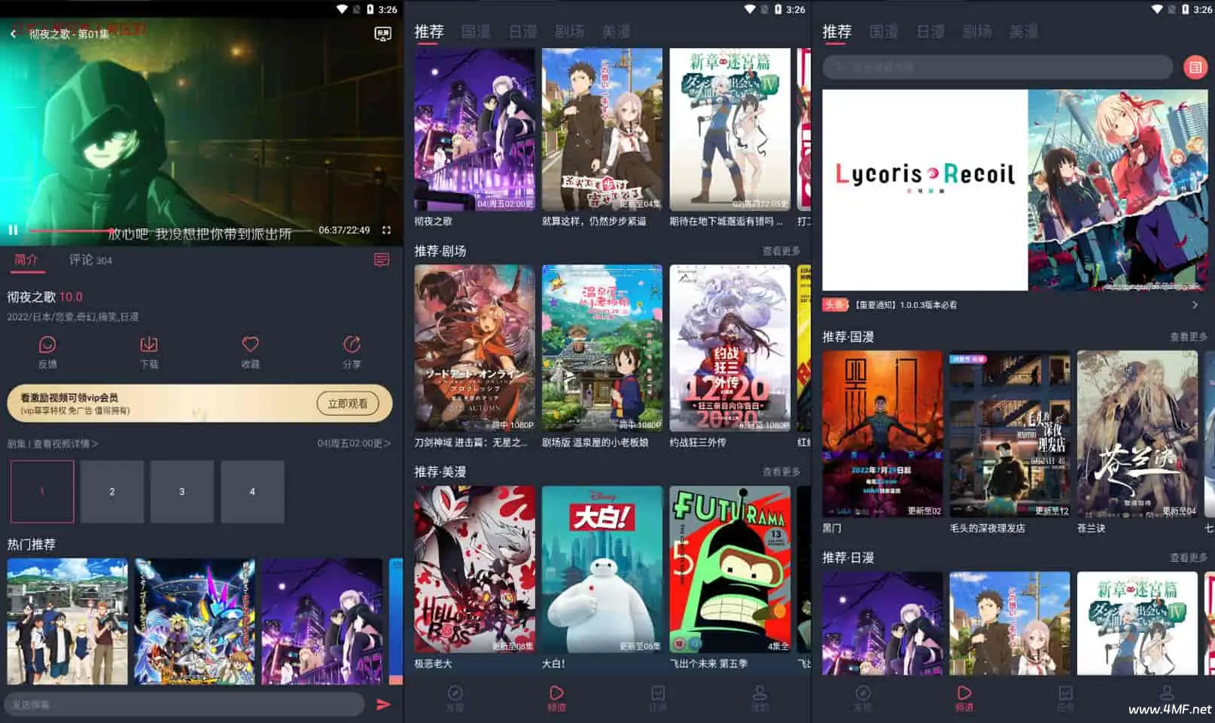Toggle pause on the video player
Viewport: 1215px width, 723px height.
tap(12, 230)
